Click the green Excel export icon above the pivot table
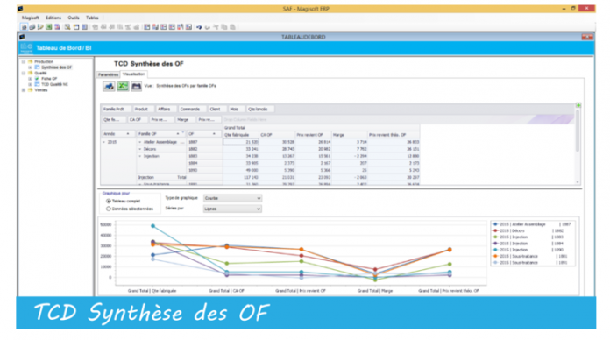610x340 pixels. coord(123,86)
